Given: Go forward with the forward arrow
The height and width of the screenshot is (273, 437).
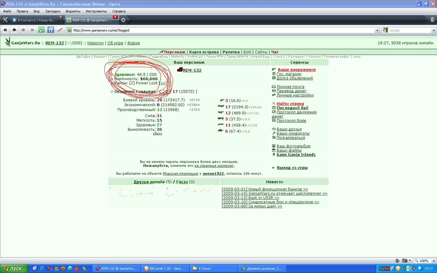Looking at the screenshot, I should pos(23,30).
